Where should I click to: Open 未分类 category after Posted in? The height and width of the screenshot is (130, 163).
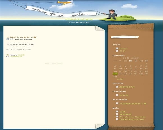pos(21,55)
